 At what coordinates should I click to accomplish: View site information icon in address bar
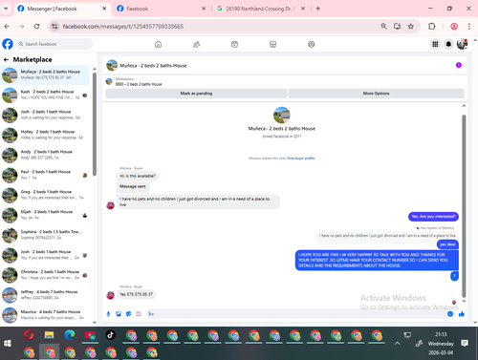click(54, 27)
